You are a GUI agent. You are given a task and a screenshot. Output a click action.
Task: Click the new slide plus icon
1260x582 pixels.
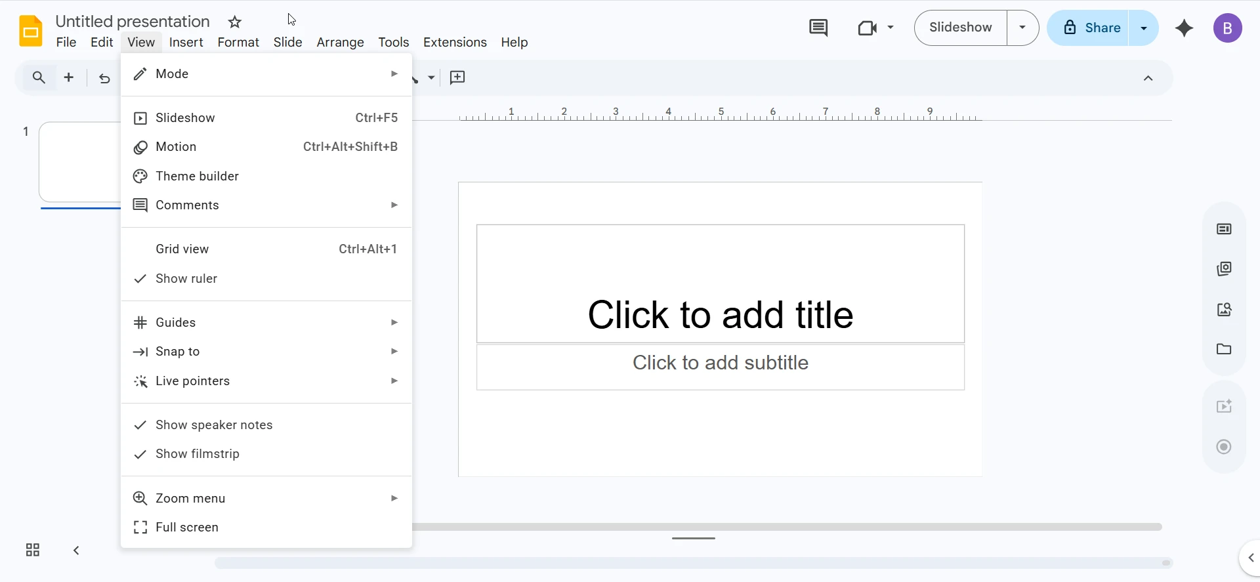[x=68, y=77]
